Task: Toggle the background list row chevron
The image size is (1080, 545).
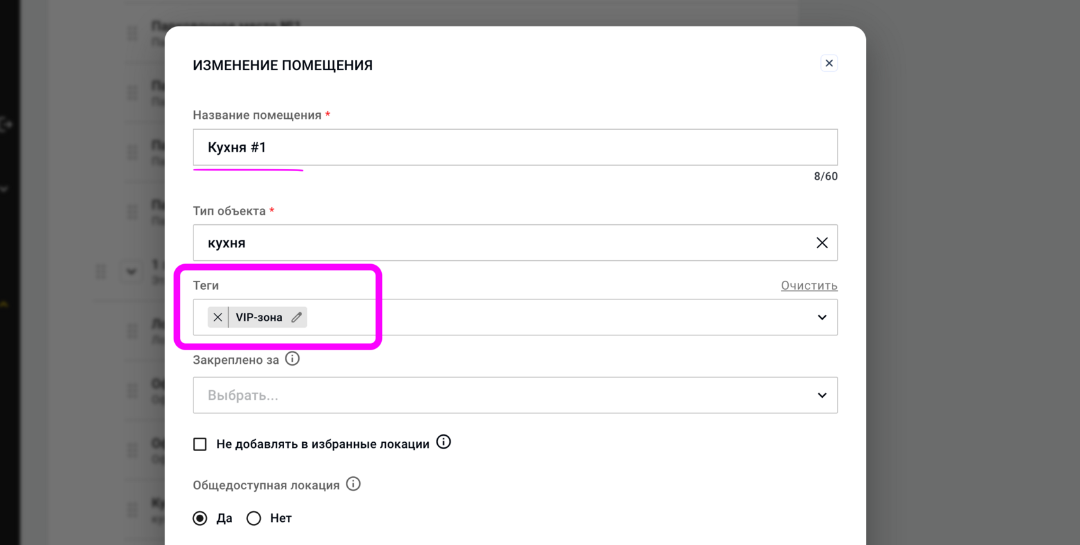Action: pos(131,271)
